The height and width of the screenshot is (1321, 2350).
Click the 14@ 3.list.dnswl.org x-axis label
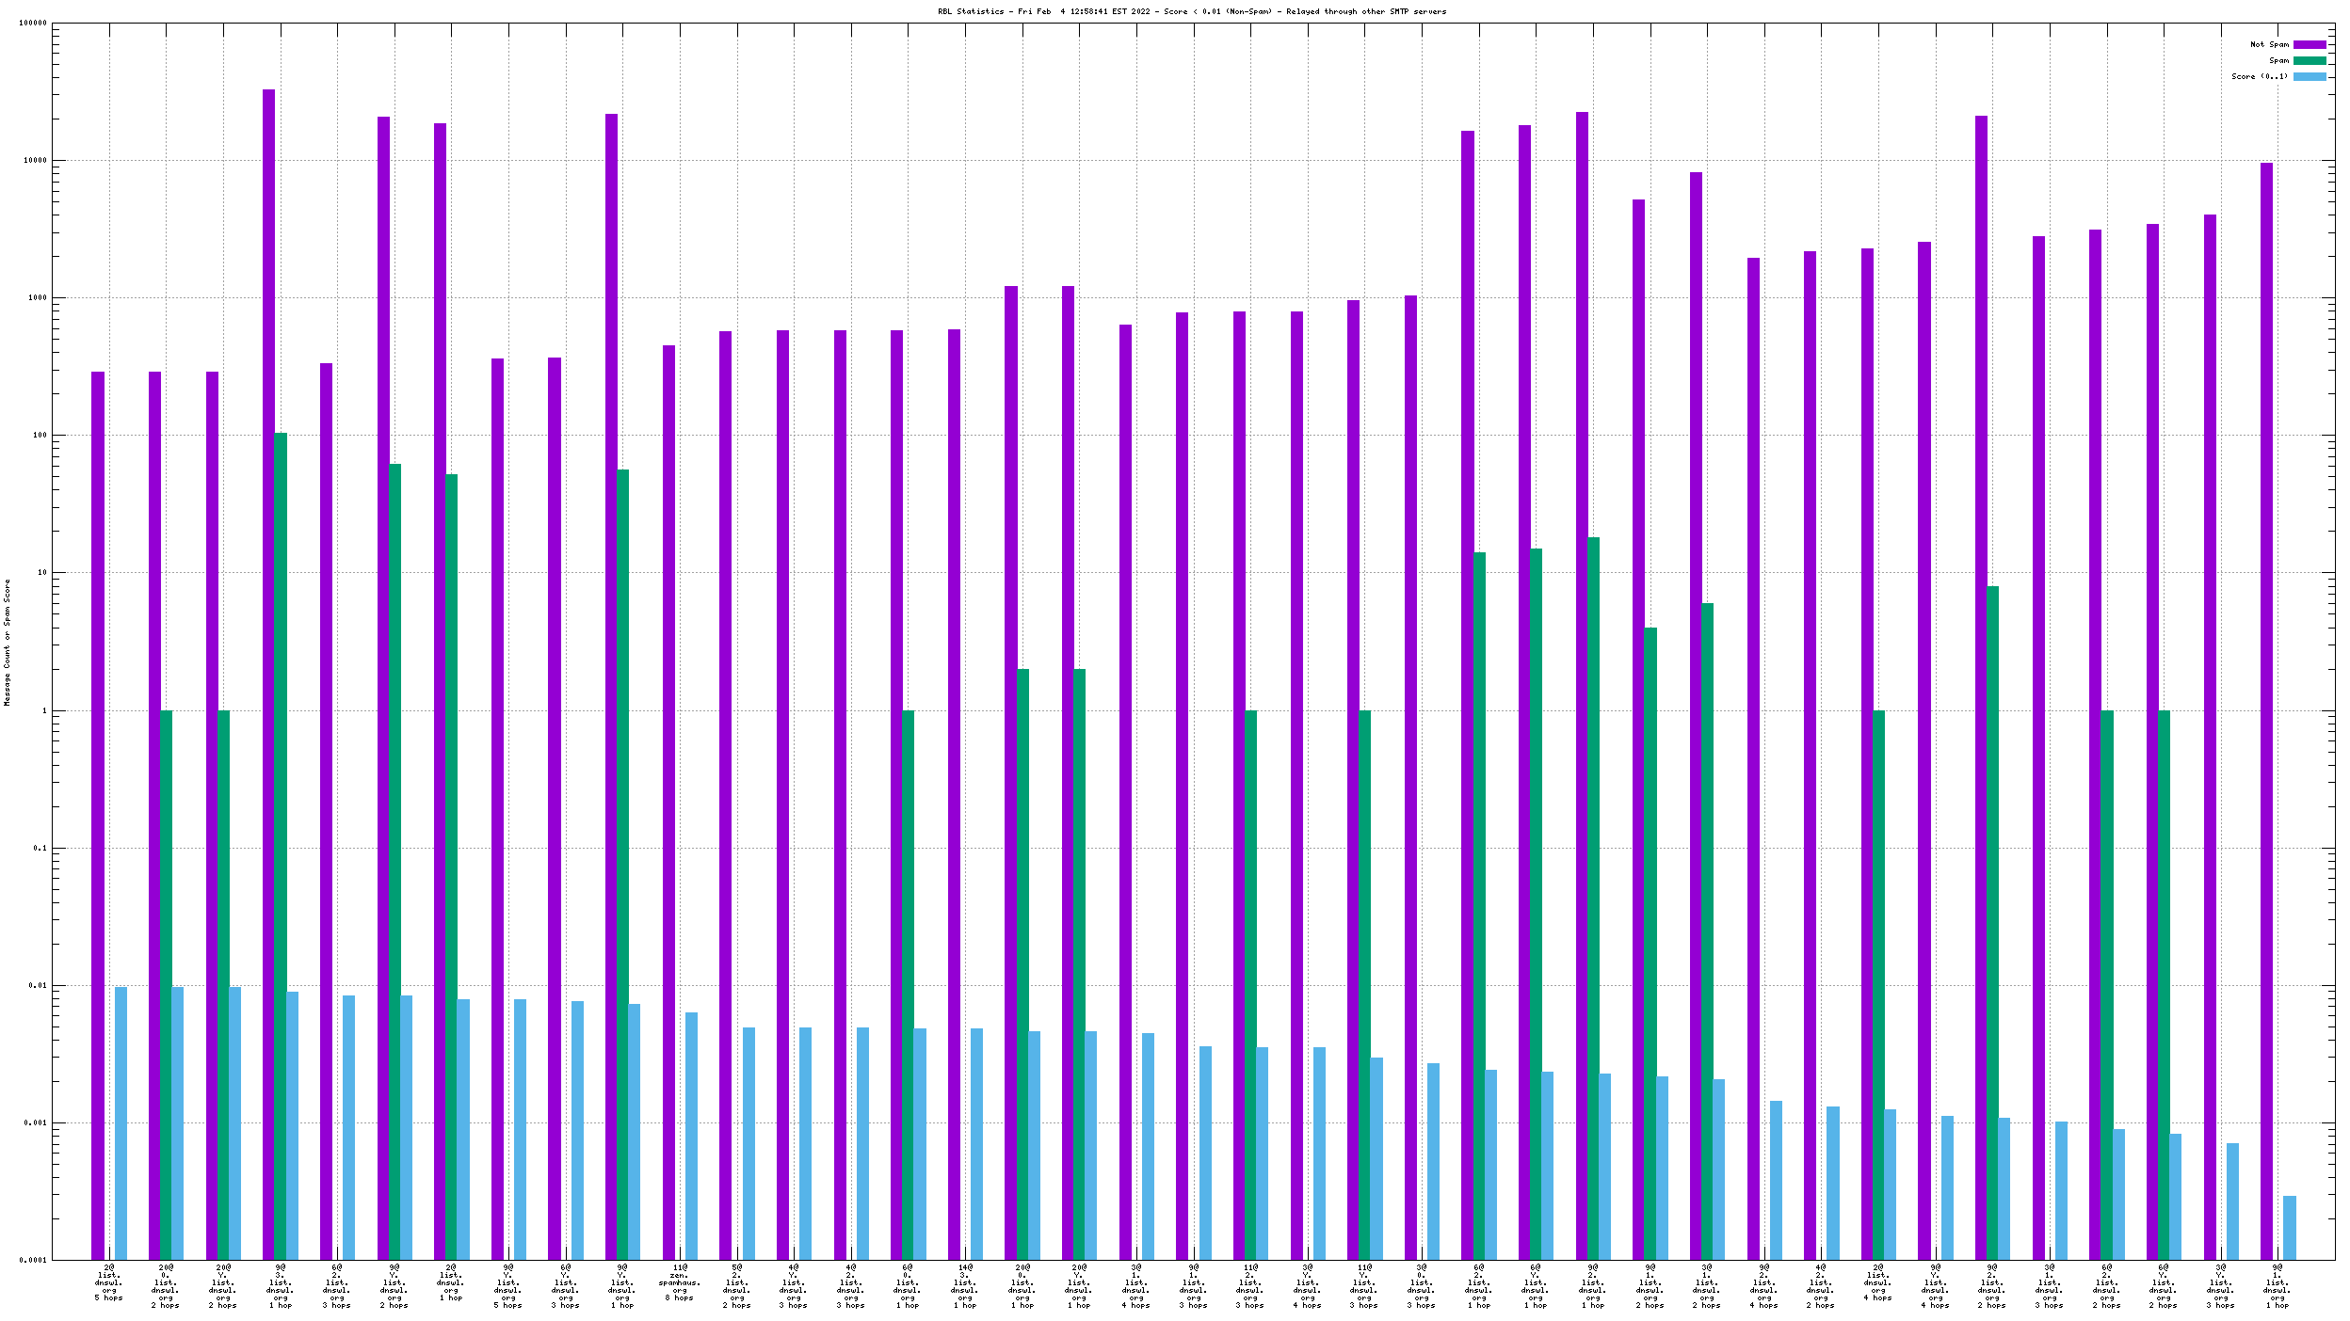coord(965,1285)
